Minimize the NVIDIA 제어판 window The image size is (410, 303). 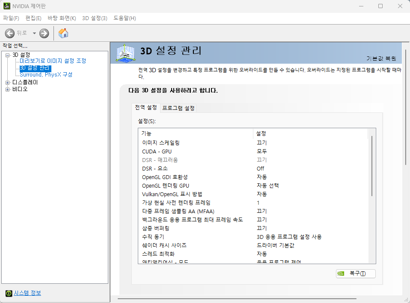(361, 6)
